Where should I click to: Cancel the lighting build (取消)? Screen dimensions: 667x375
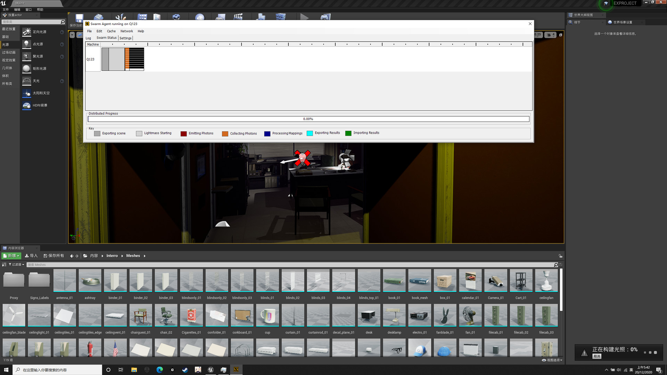[596, 356]
